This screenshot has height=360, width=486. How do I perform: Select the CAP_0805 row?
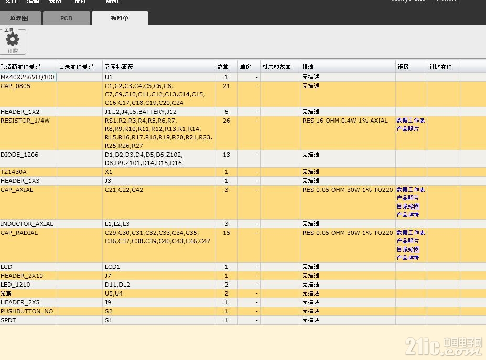pyautogui.click(x=243, y=94)
